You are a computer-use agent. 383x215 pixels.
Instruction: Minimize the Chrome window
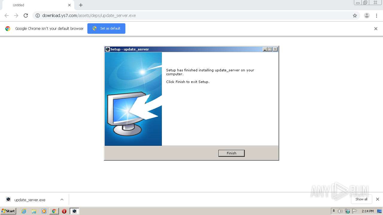(358, 3)
